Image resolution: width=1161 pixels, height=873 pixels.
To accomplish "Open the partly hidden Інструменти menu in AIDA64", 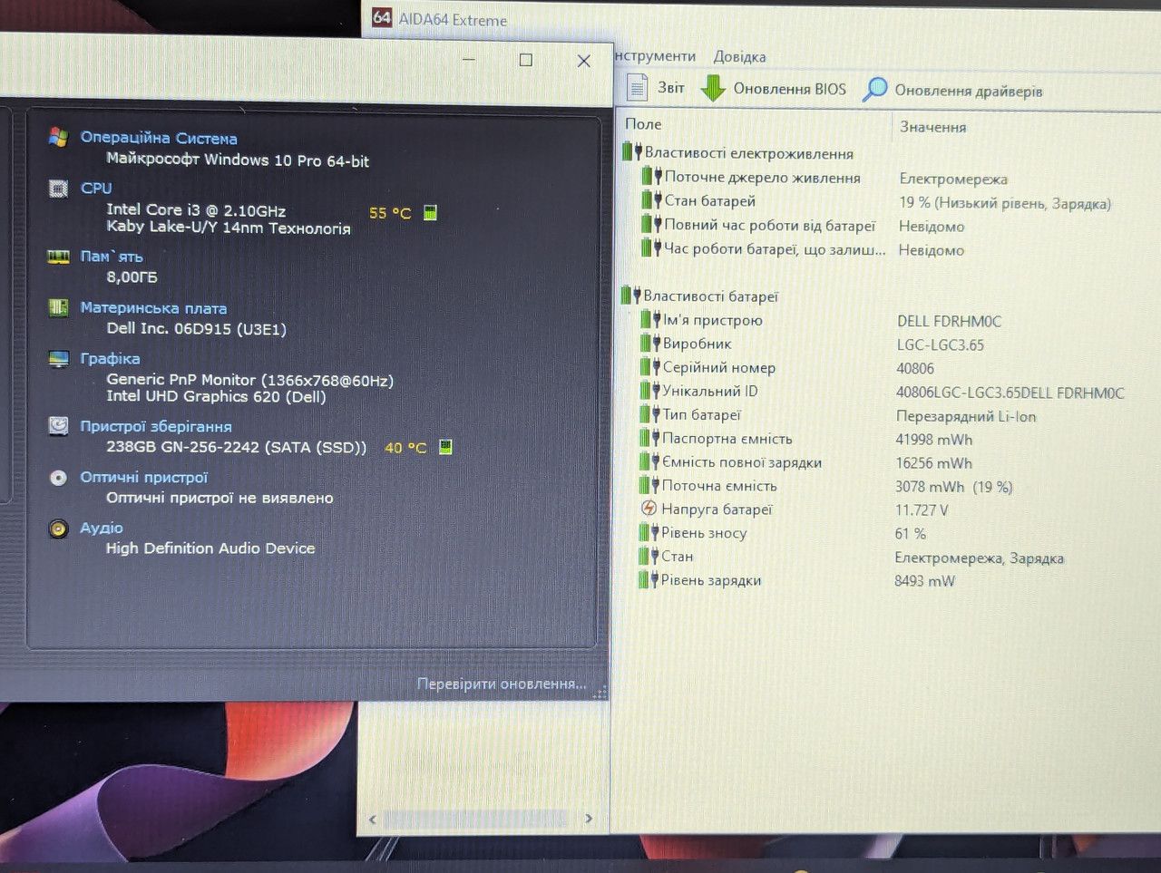I will point(656,56).
